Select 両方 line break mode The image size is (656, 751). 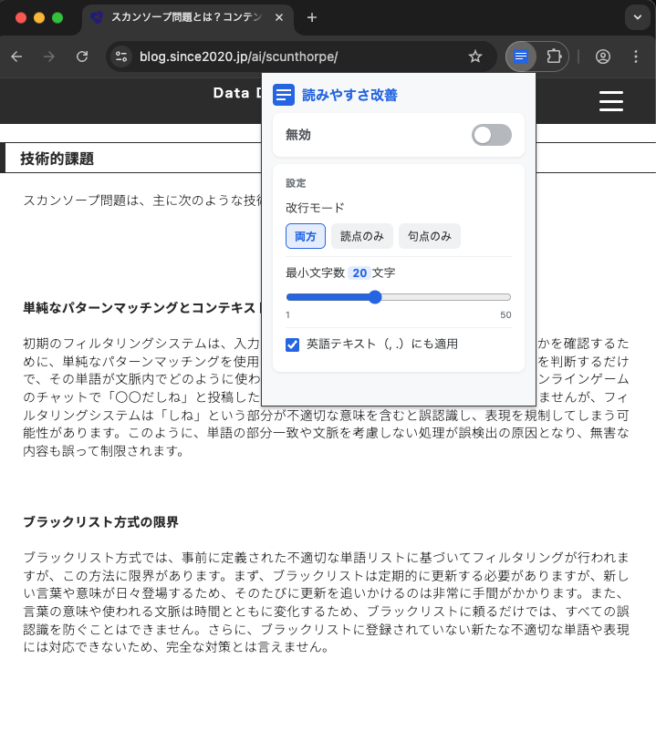point(306,236)
